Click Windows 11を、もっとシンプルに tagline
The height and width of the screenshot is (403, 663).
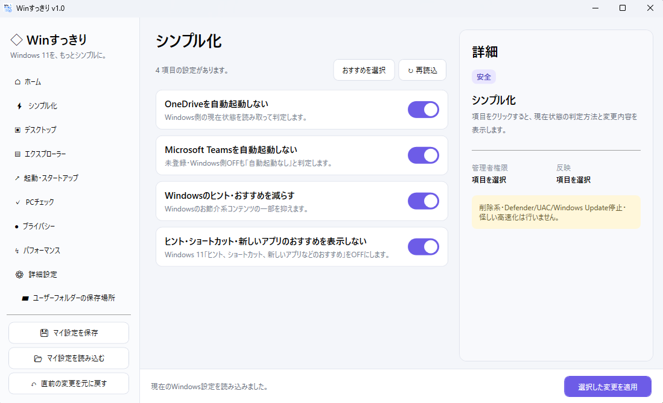(x=59, y=55)
